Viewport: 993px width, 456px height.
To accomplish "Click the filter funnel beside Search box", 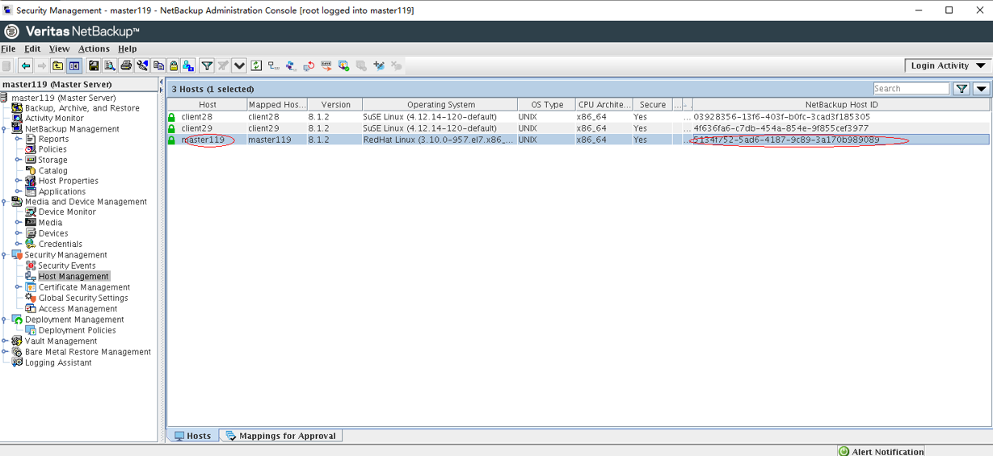I will point(961,89).
